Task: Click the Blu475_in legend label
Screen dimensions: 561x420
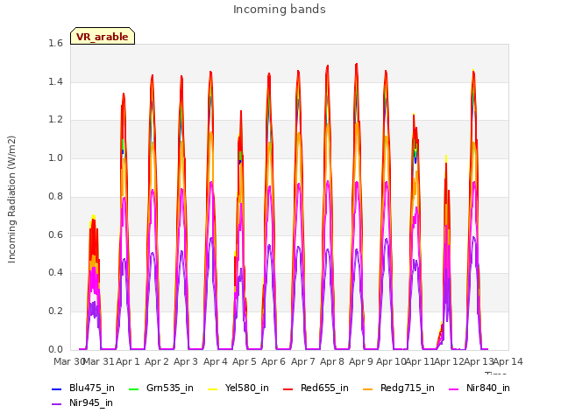Action: 91,388
